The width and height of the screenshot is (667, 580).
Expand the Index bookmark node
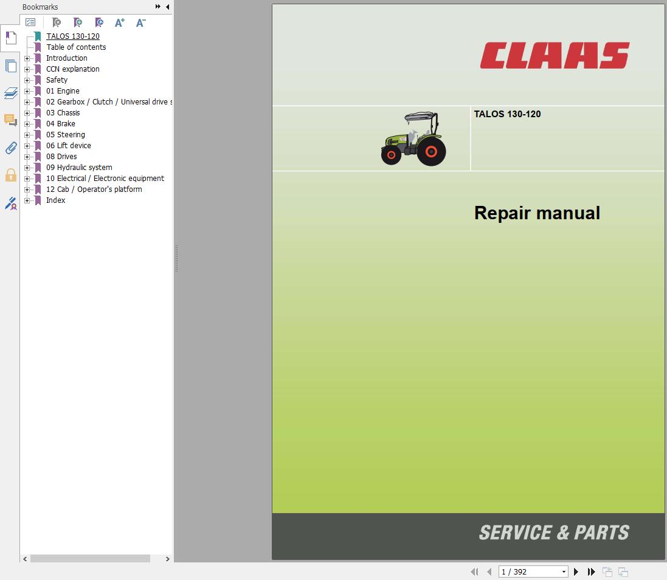[x=27, y=200]
